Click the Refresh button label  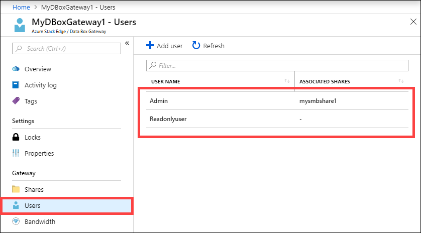tap(214, 46)
